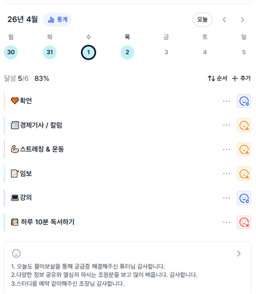Click 추가 to add a habit
The width and height of the screenshot is (256, 294).
tap(241, 78)
